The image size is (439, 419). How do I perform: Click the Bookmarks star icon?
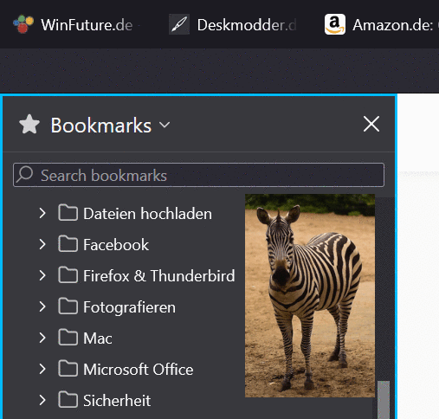click(29, 125)
